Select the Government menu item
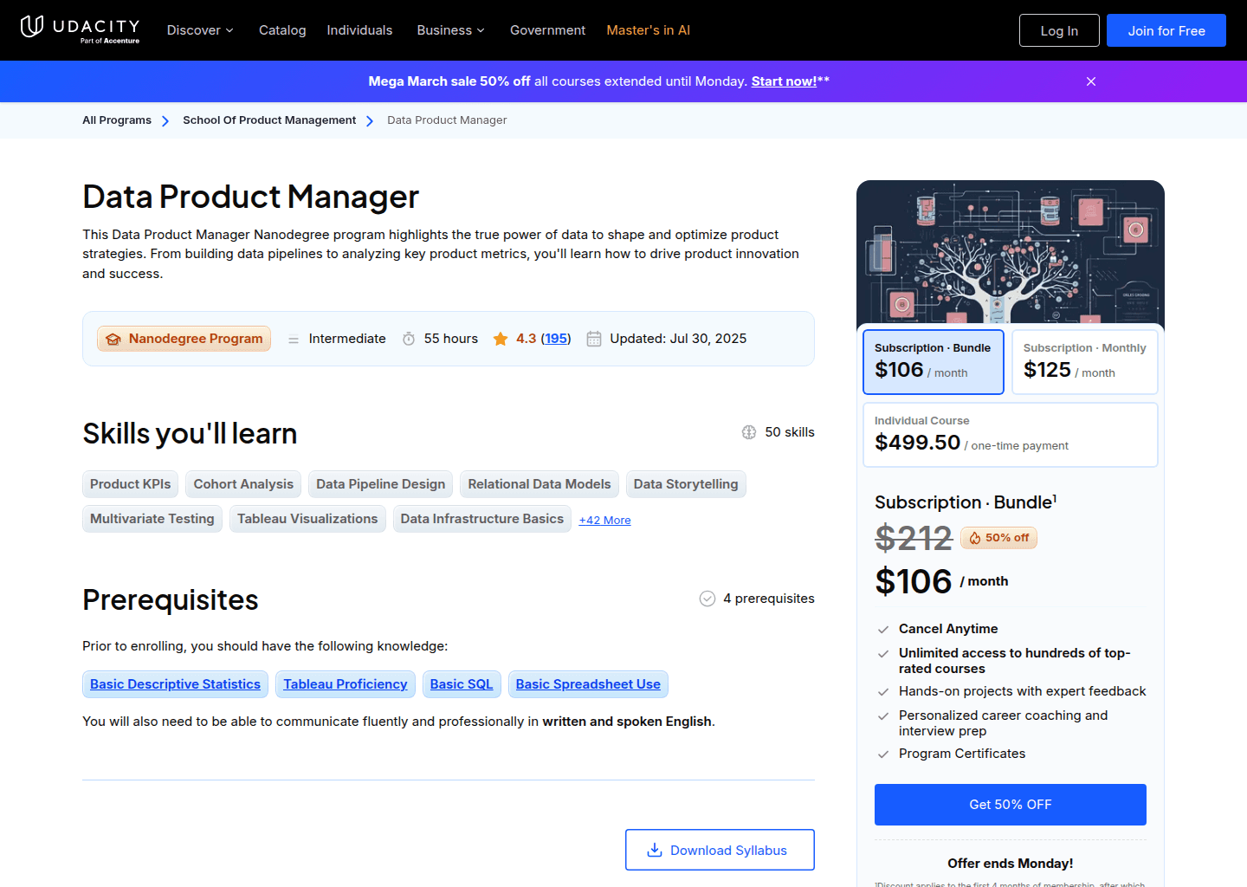 pos(547,30)
